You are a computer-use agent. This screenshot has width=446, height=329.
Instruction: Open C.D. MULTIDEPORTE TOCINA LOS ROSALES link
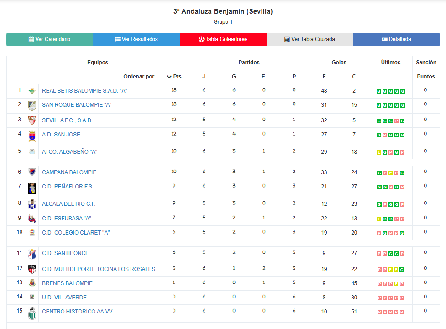click(x=99, y=269)
